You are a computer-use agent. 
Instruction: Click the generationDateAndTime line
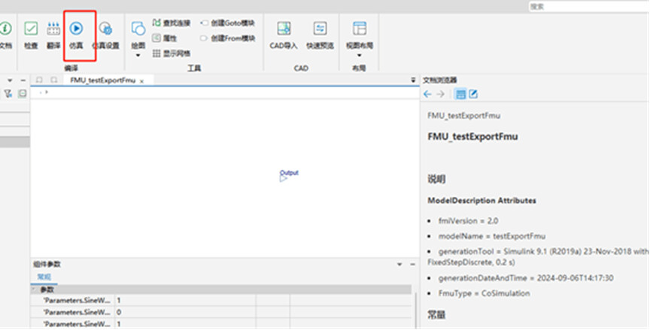point(526,278)
